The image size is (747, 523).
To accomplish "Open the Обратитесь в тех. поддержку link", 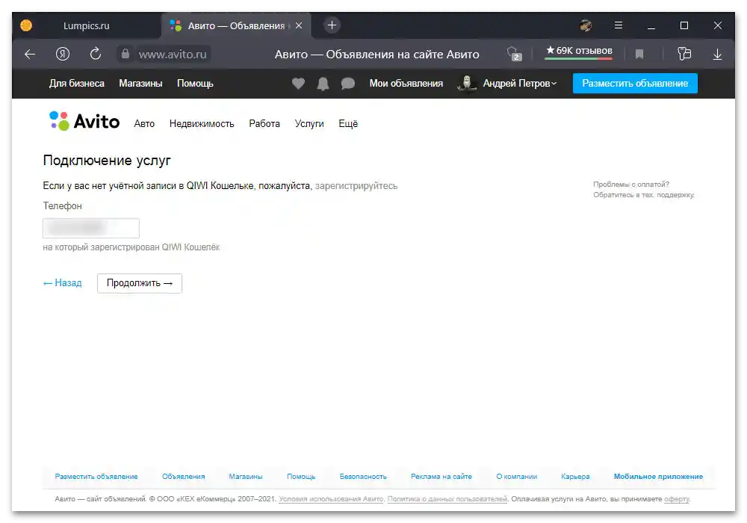I will click(644, 195).
